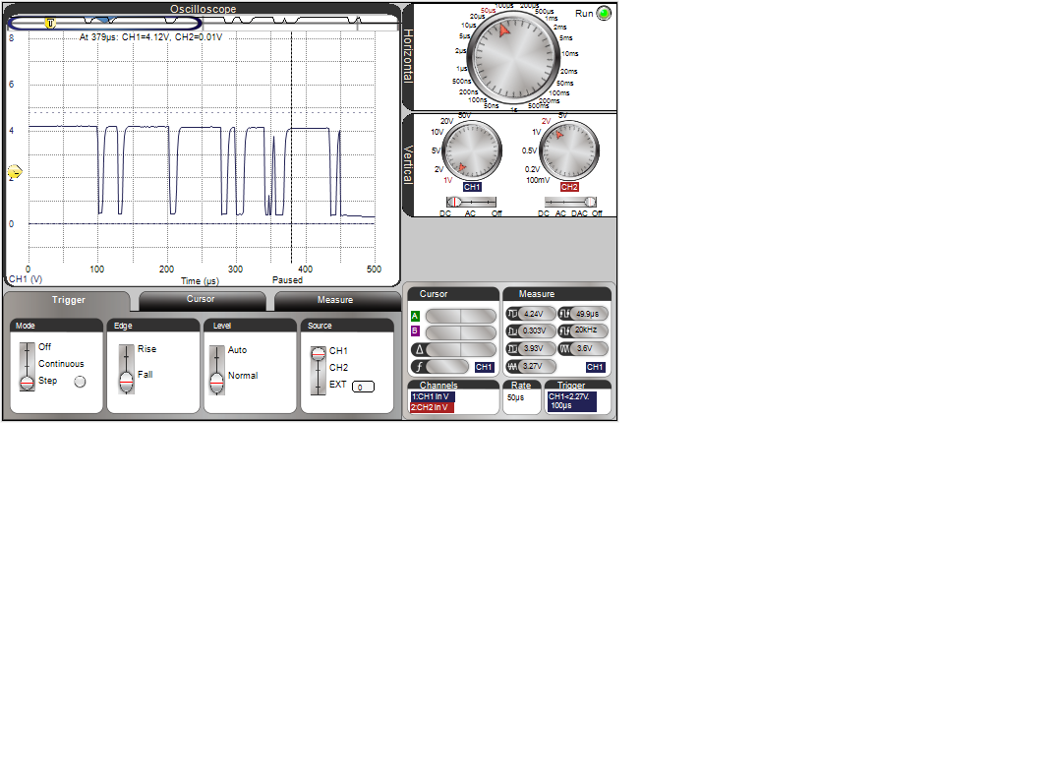Set CH1 coupling slider to AC
This screenshot has height=780, width=1051.
[x=471, y=202]
